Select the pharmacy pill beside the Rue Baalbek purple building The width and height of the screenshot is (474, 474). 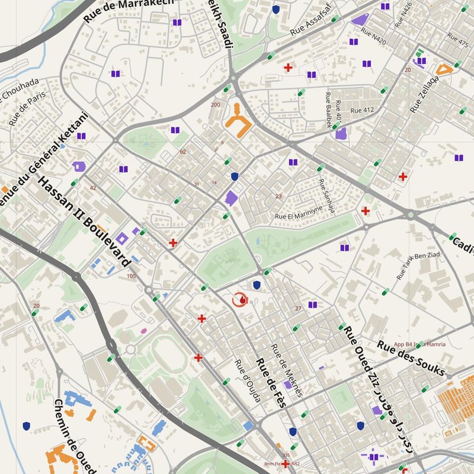click(x=336, y=126)
